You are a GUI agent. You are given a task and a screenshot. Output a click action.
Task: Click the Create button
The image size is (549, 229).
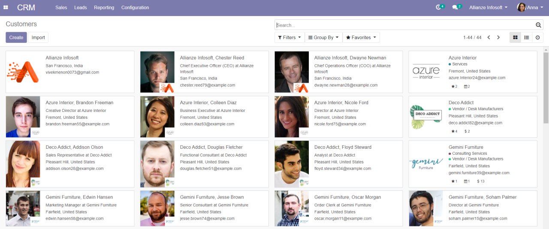16,38
